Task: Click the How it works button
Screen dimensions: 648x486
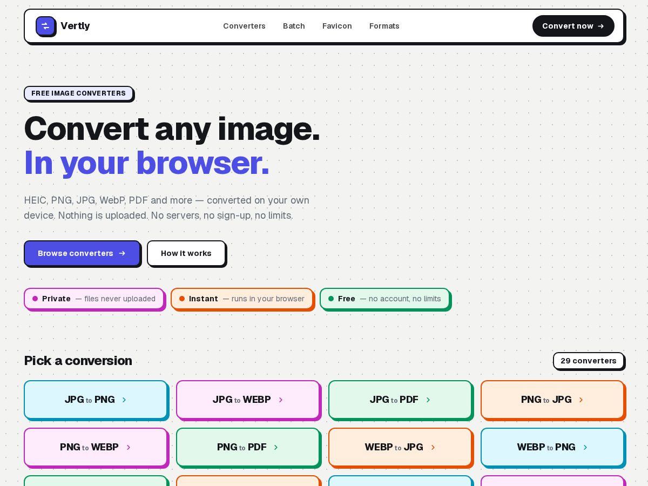Action: 186,253
